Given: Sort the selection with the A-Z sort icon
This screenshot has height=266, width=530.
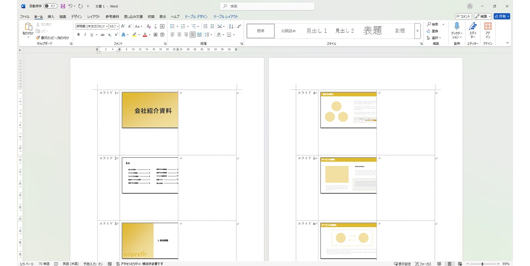Looking at the screenshot, I should point(231,26).
